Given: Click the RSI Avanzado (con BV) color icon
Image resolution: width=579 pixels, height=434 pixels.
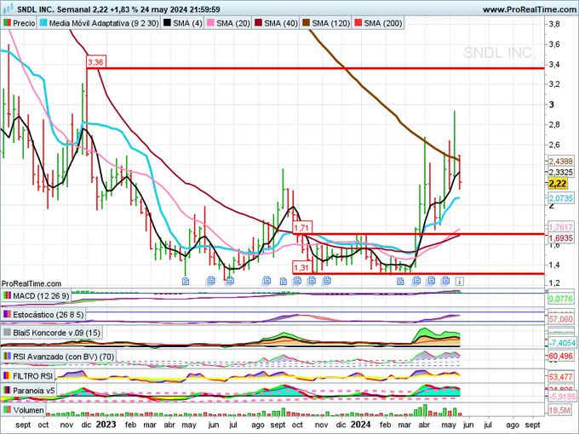Looking at the screenshot, I should click(7, 357).
